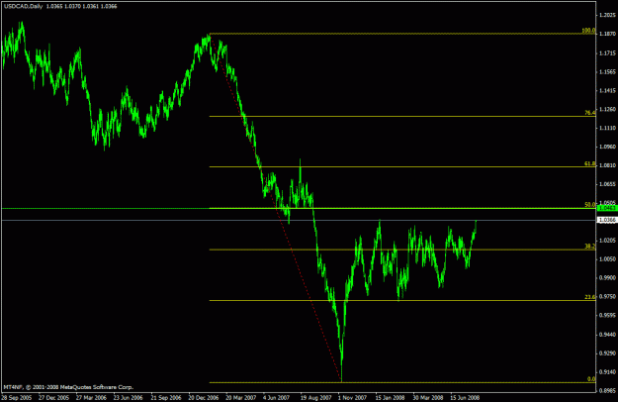
Task: Click the 1.2025 price axis label
Action: coord(607,15)
